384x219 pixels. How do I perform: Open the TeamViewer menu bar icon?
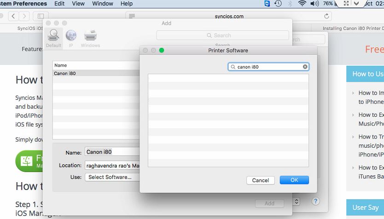tap(267, 4)
